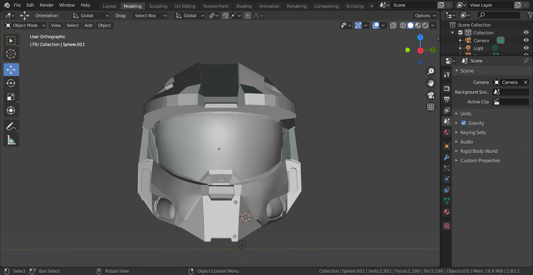Select the Rotate tool in toolbar

pyautogui.click(x=11, y=83)
